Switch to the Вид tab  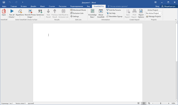coord(88,6)
